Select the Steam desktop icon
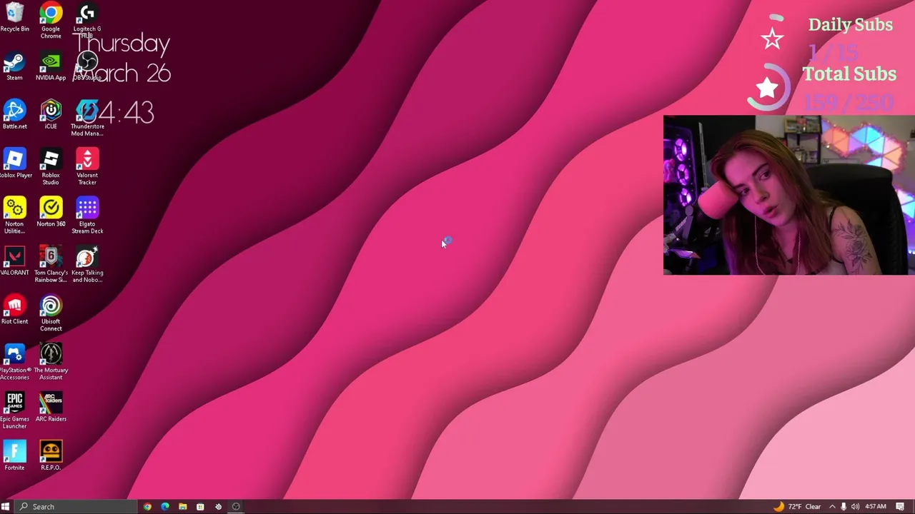This screenshot has width=915, height=514. [14, 66]
